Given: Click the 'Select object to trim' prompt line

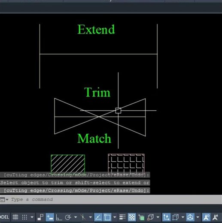Looking at the screenshot, I should coord(75,183).
